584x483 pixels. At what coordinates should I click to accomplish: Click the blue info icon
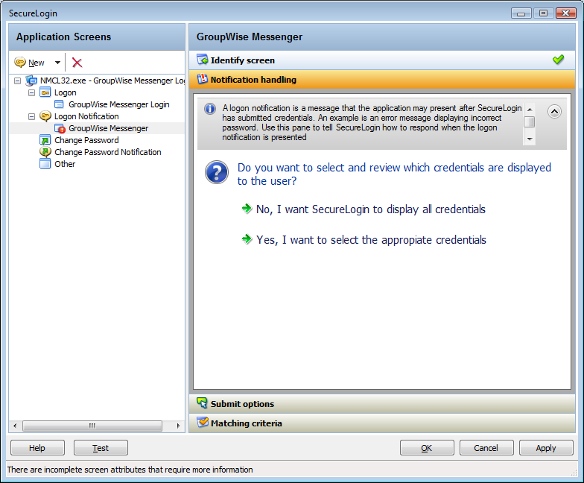pyautogui.click(x=210, y=109)
